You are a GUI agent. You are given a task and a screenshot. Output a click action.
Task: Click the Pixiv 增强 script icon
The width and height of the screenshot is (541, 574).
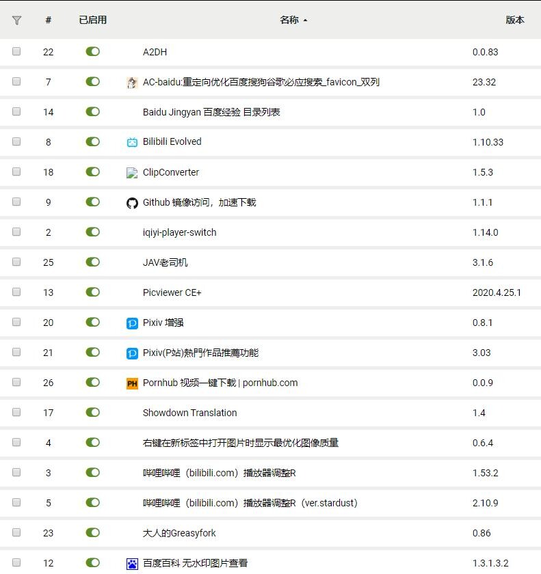point(132,323)
